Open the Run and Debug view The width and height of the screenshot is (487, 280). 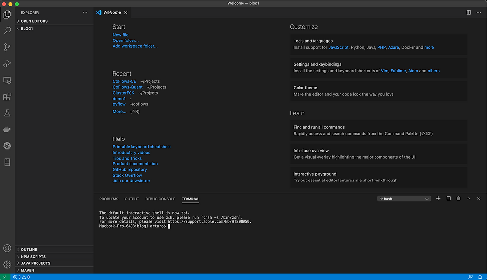point(7,63)
